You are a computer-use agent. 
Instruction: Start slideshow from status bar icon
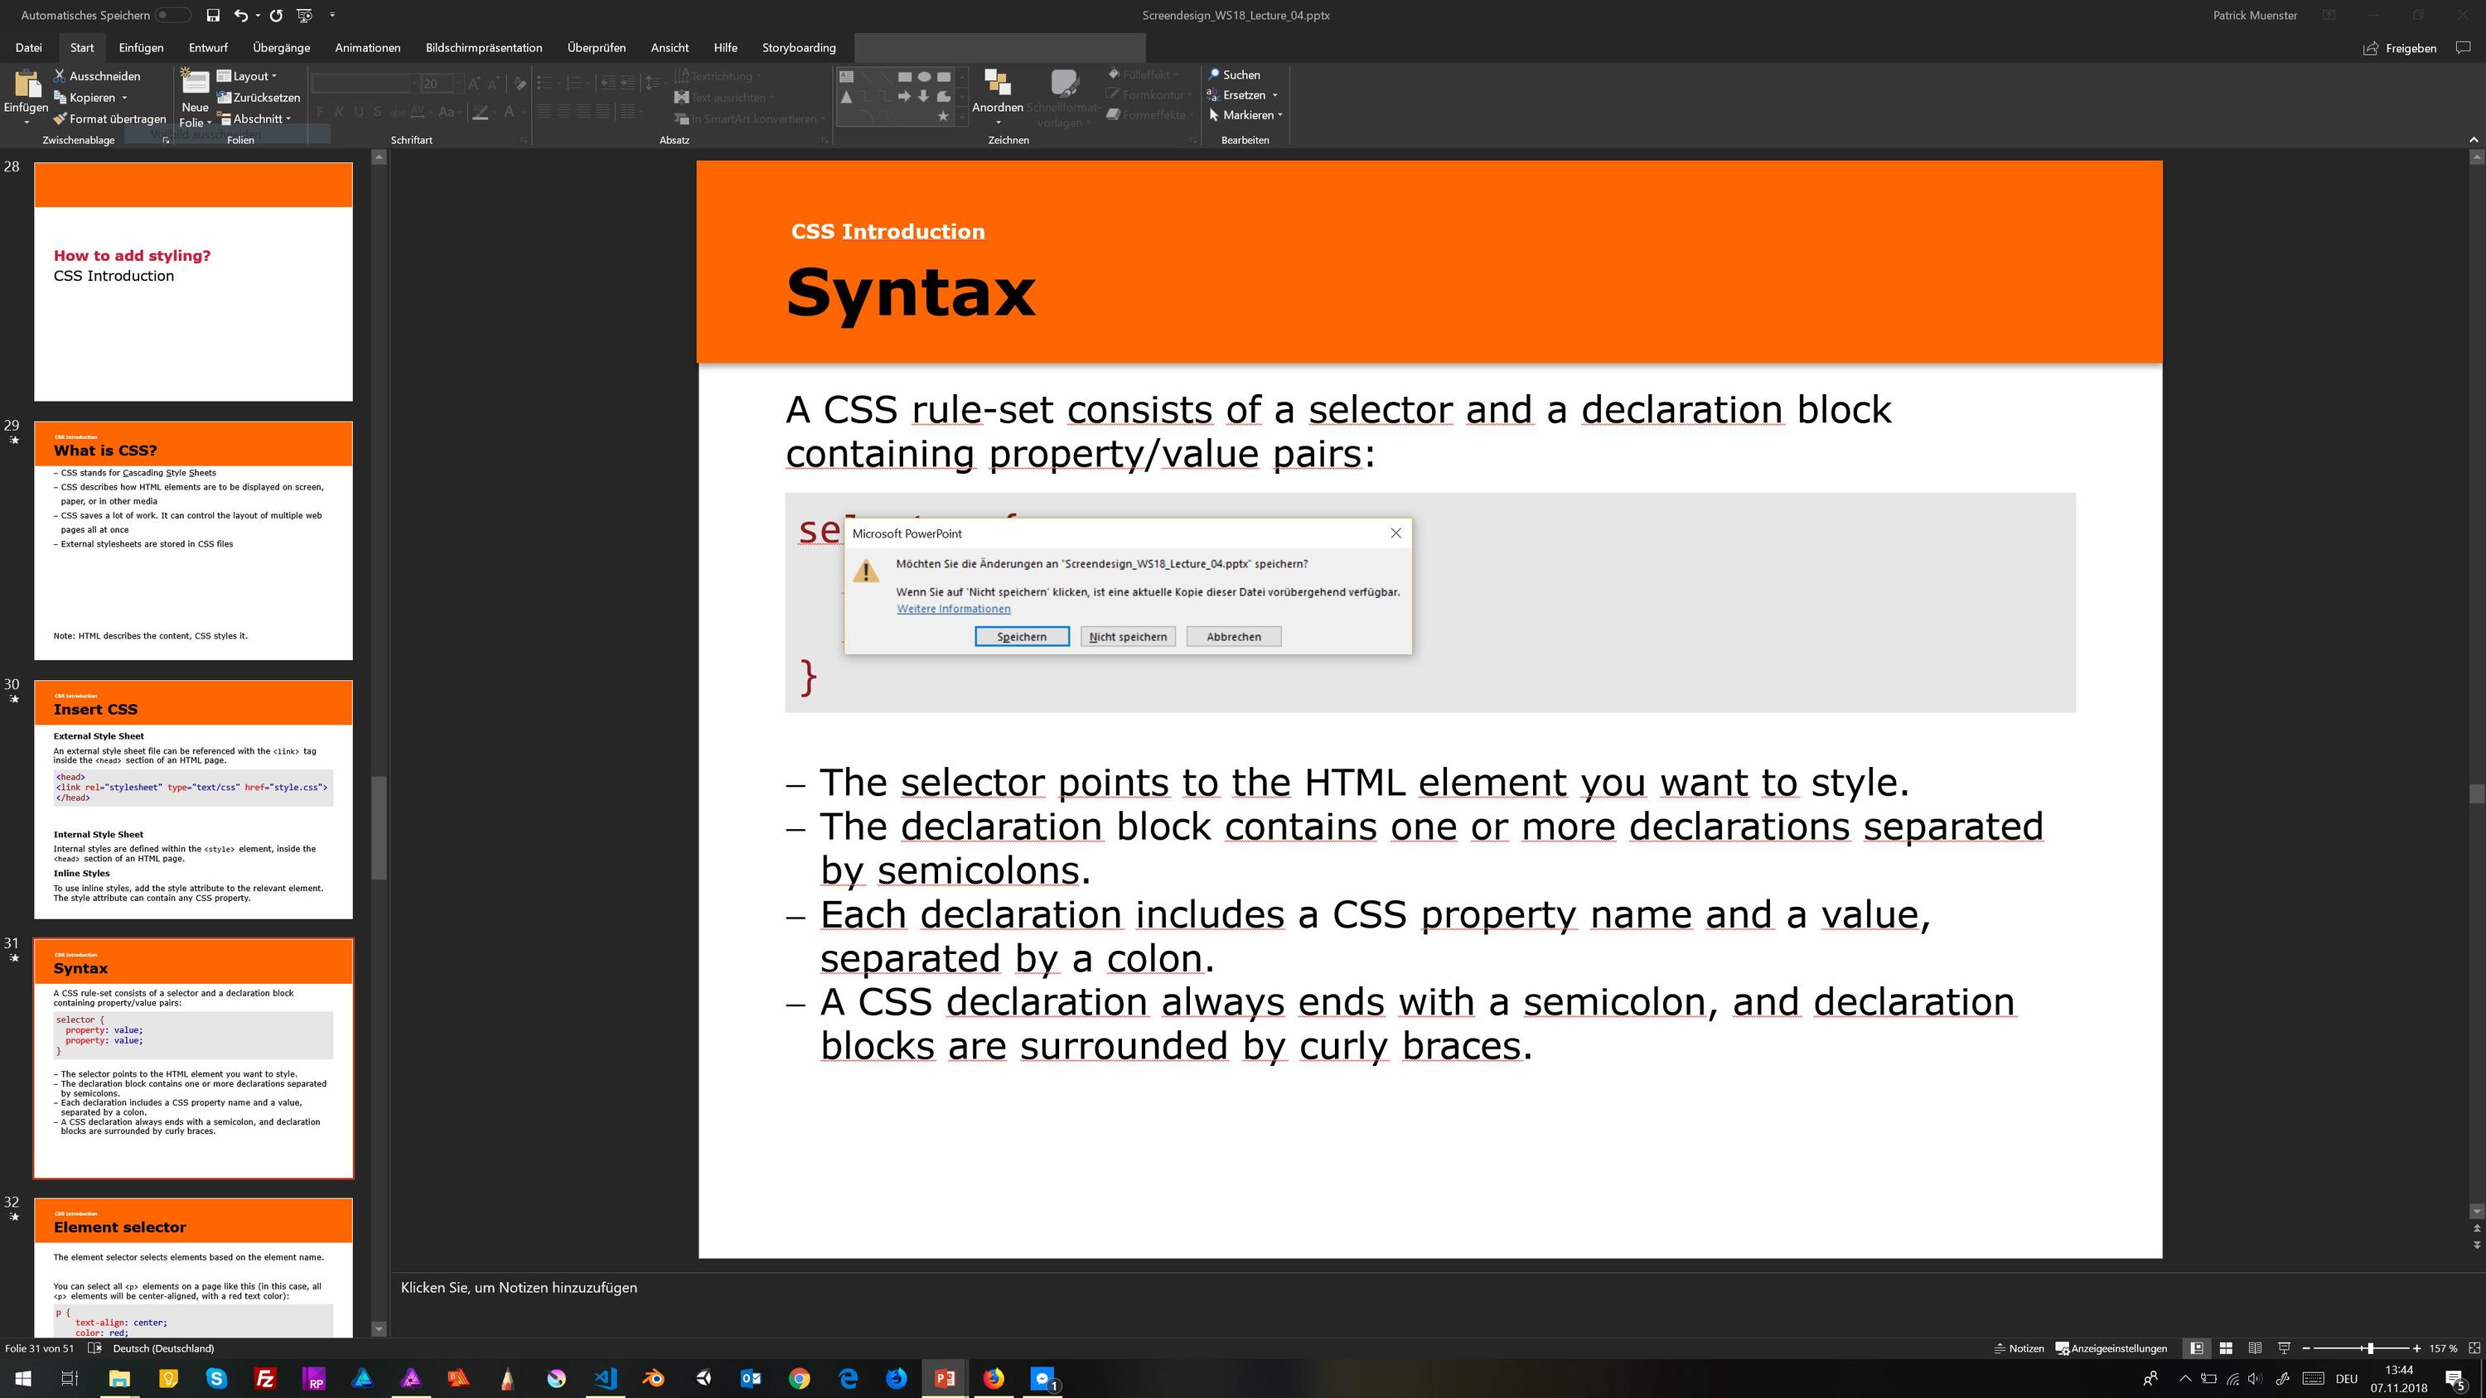[x=2283, y=1347]
